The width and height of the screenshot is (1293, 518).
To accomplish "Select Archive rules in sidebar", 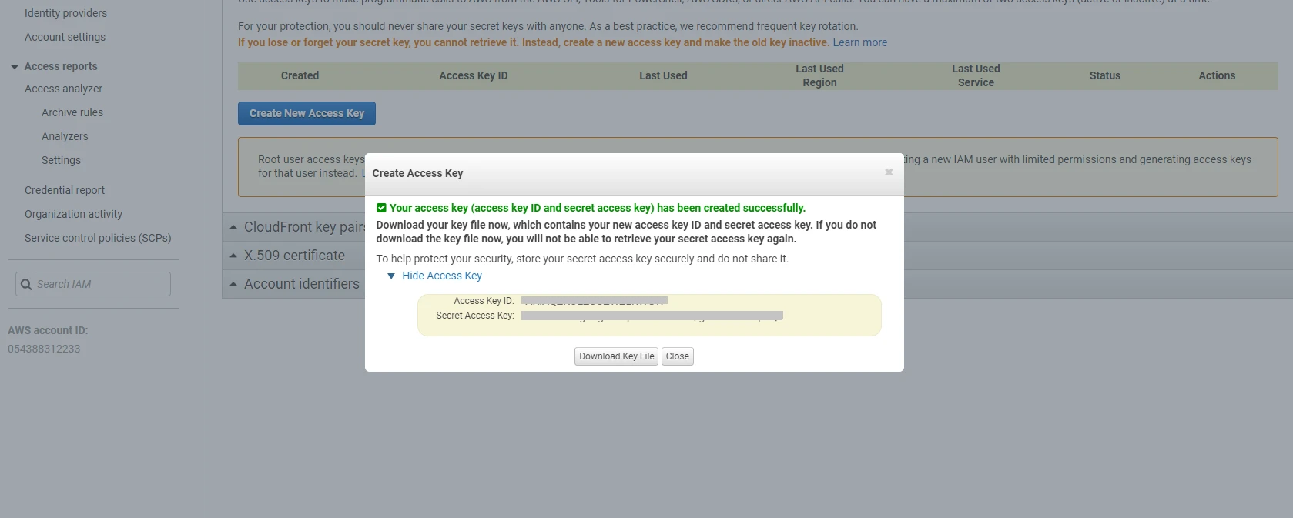I will 72,112.
